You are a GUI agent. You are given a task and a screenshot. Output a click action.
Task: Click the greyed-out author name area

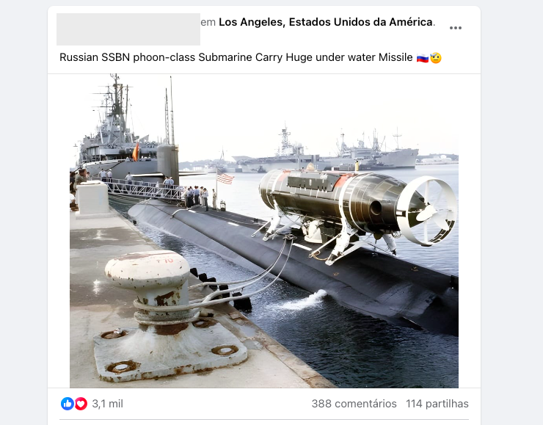point(128,29)
